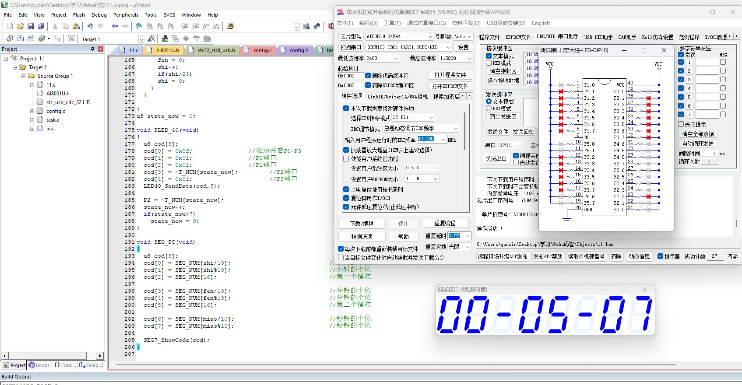This screenshot has height=385, width=742.
Task: Expand the 最高波特率 115200 dropdown
Action: click(x=469, y=58)
